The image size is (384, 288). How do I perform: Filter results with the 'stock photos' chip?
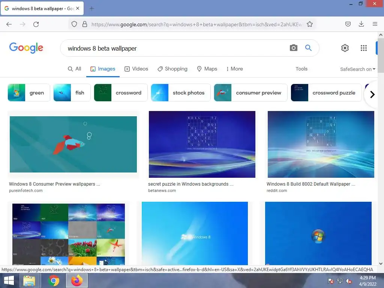click(181, 93)
